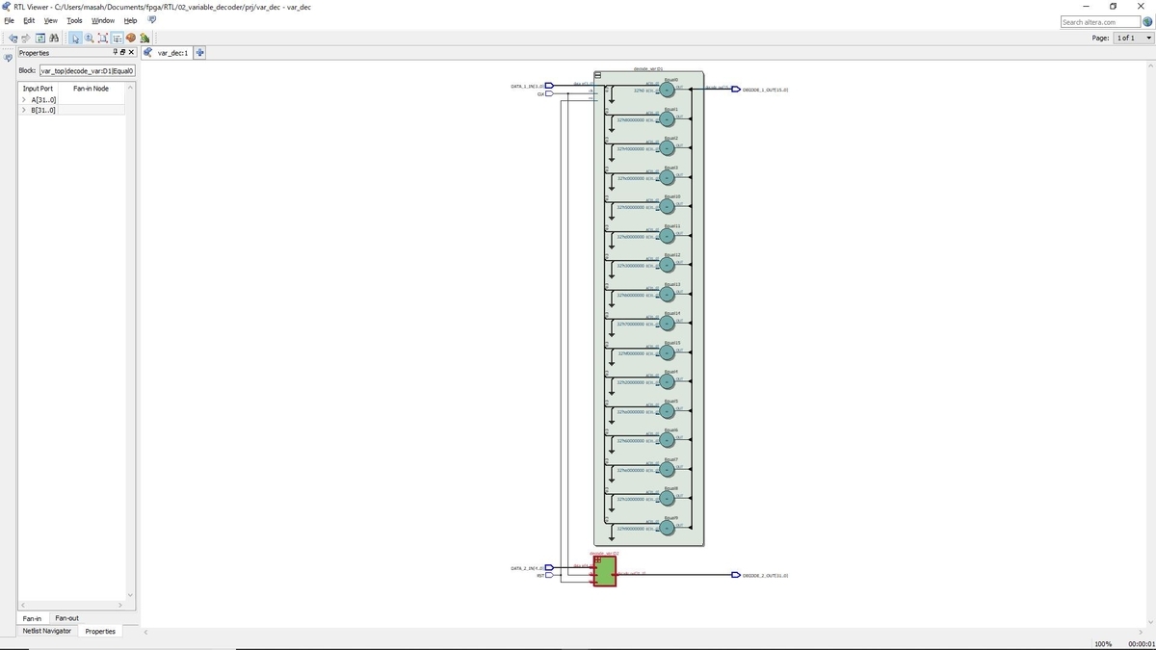Select the Zoom magnifier tool
1156x650 pixels.
pos(89,38)
